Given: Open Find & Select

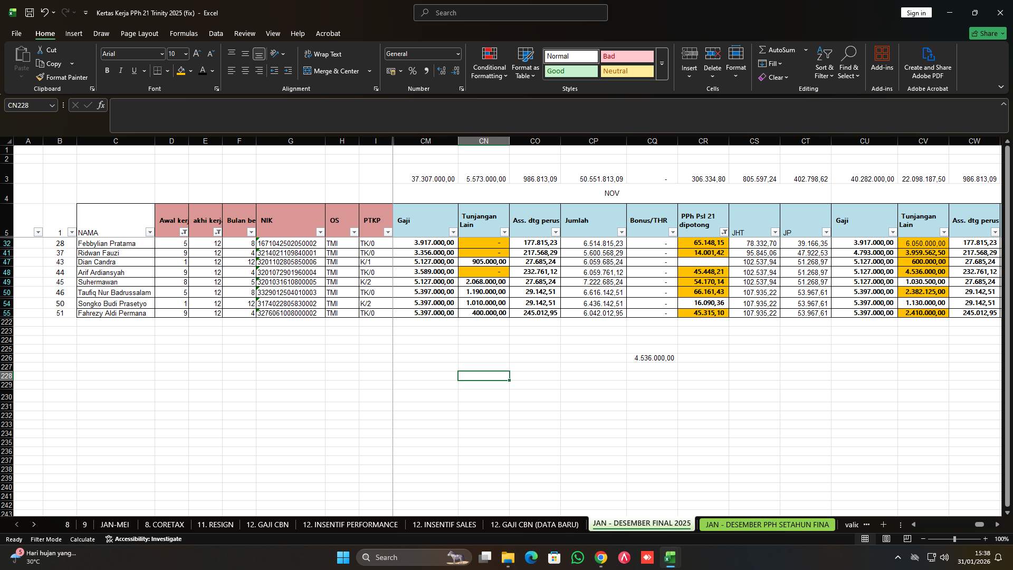Looking at the screenshot, I should pyautogui.click(x=849, y=63).
